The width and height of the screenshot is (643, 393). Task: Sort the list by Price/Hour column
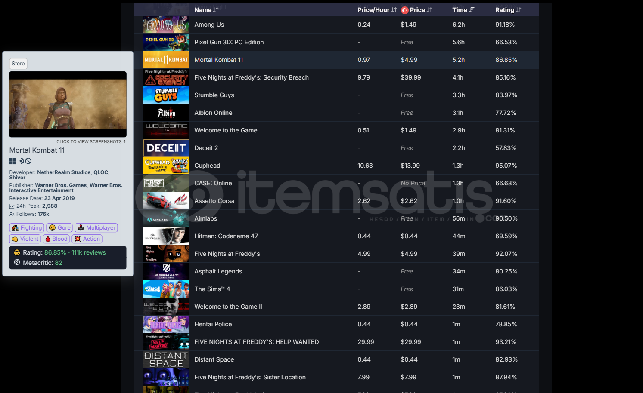(x=377, y=10)
